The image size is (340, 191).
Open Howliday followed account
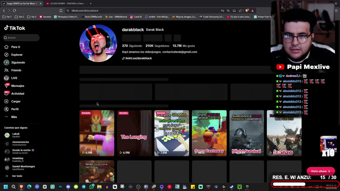coord(14,159)
